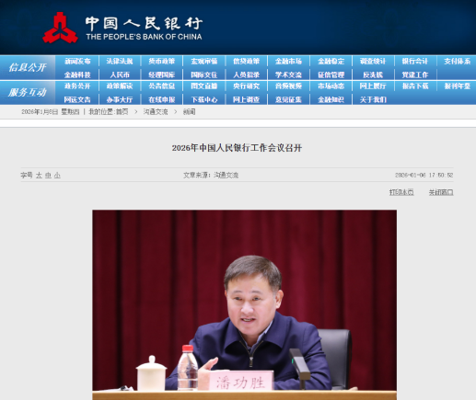Click the article timestamp 2026-01-06
The image size is (476, 400).
point(424,175)
